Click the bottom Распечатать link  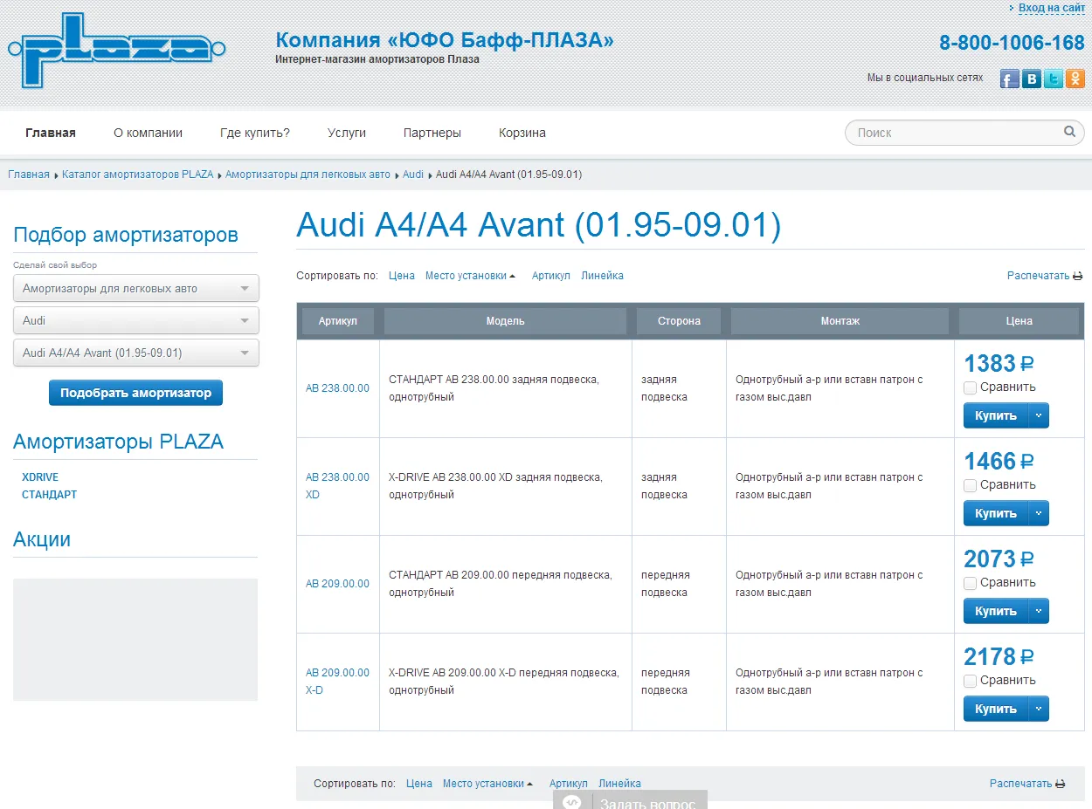click(x=1020, y=784)
